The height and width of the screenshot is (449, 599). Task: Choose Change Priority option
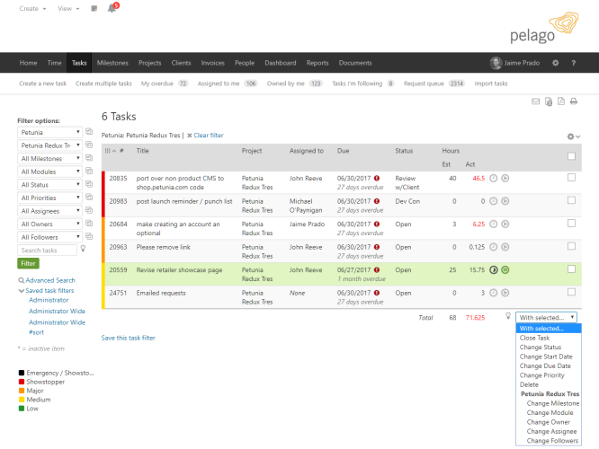click(549, 375)
